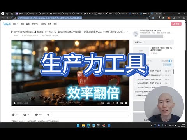This screenshot has width=187, height=140.
Task: Click the uploader avatar in the right panel
Action: point(136,33)
